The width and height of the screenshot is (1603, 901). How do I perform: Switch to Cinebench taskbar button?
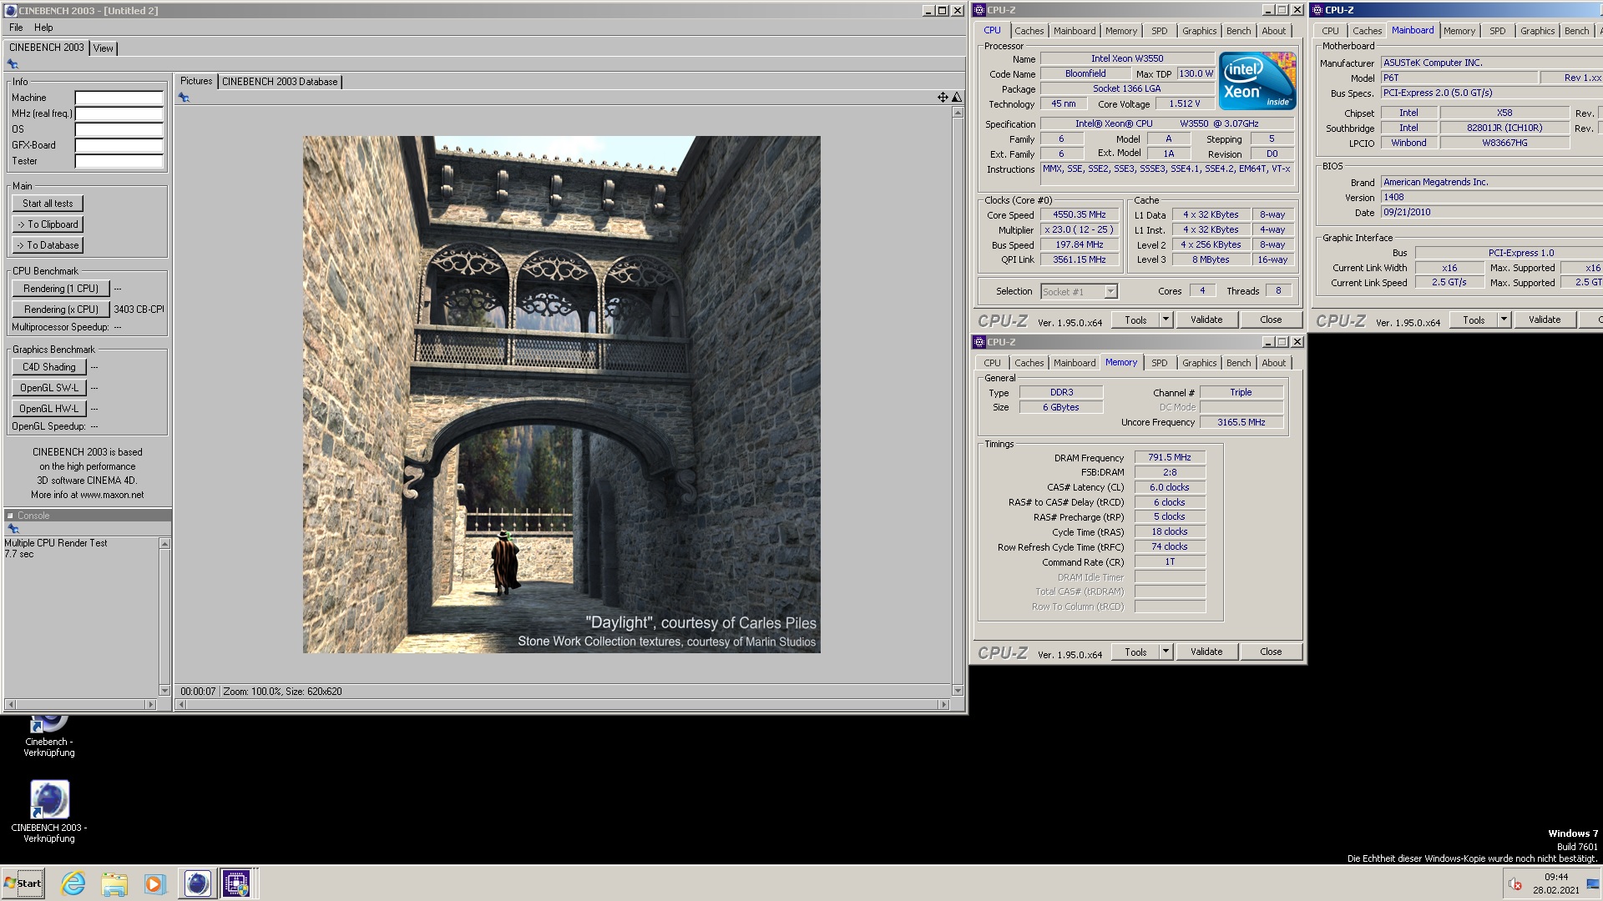pyautogui.click(x=197, y=883)
